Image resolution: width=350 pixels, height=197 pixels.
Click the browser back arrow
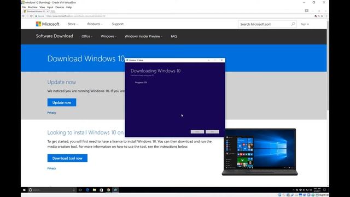click(x=24, y=16)
